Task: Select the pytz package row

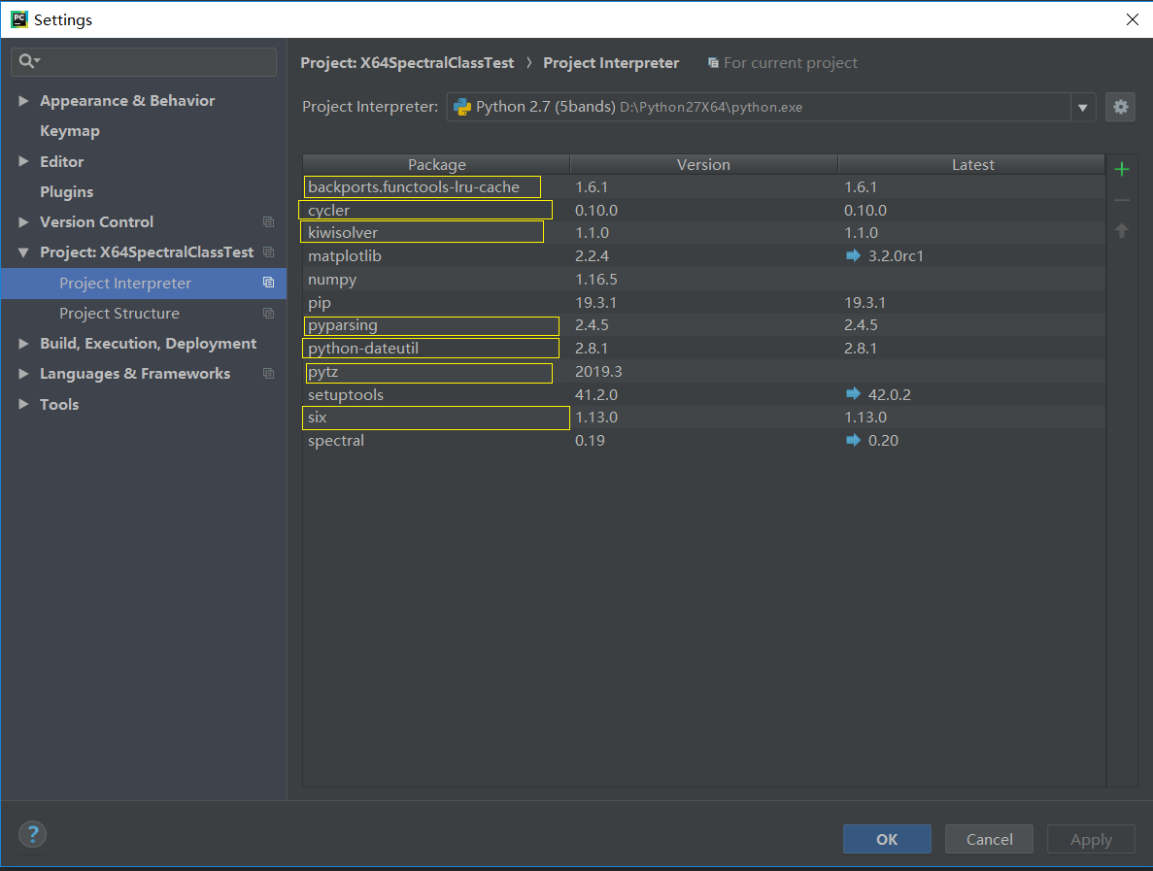Action: pyautogui.click(x=703, y=371)
